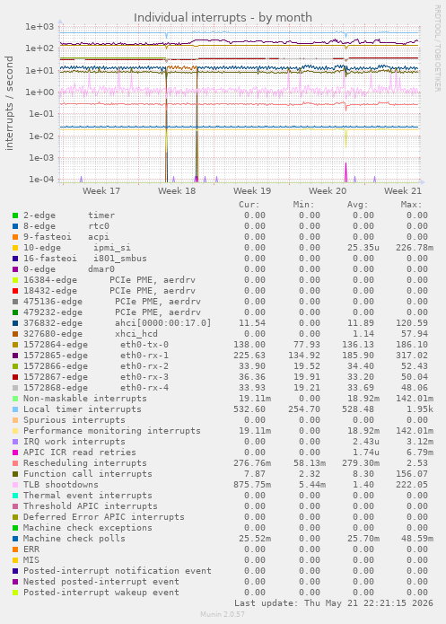Click the Individual interrupts - by month title
The image size is (446, 624).
point(223,18)
